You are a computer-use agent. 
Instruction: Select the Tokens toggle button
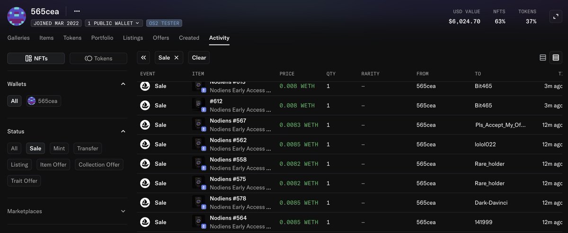(98, 58)
